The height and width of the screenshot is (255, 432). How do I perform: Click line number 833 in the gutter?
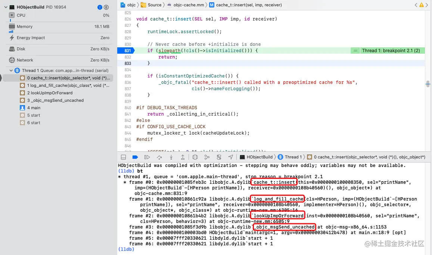coord(128,63)
